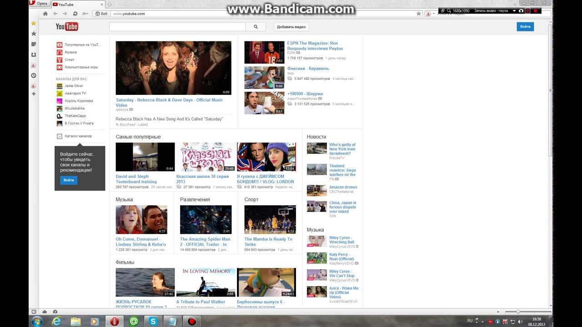The width and height of the screenshot is (582, 327).
Task: Switch to the YouTube browser tab
Action: [x=77, y=5]
